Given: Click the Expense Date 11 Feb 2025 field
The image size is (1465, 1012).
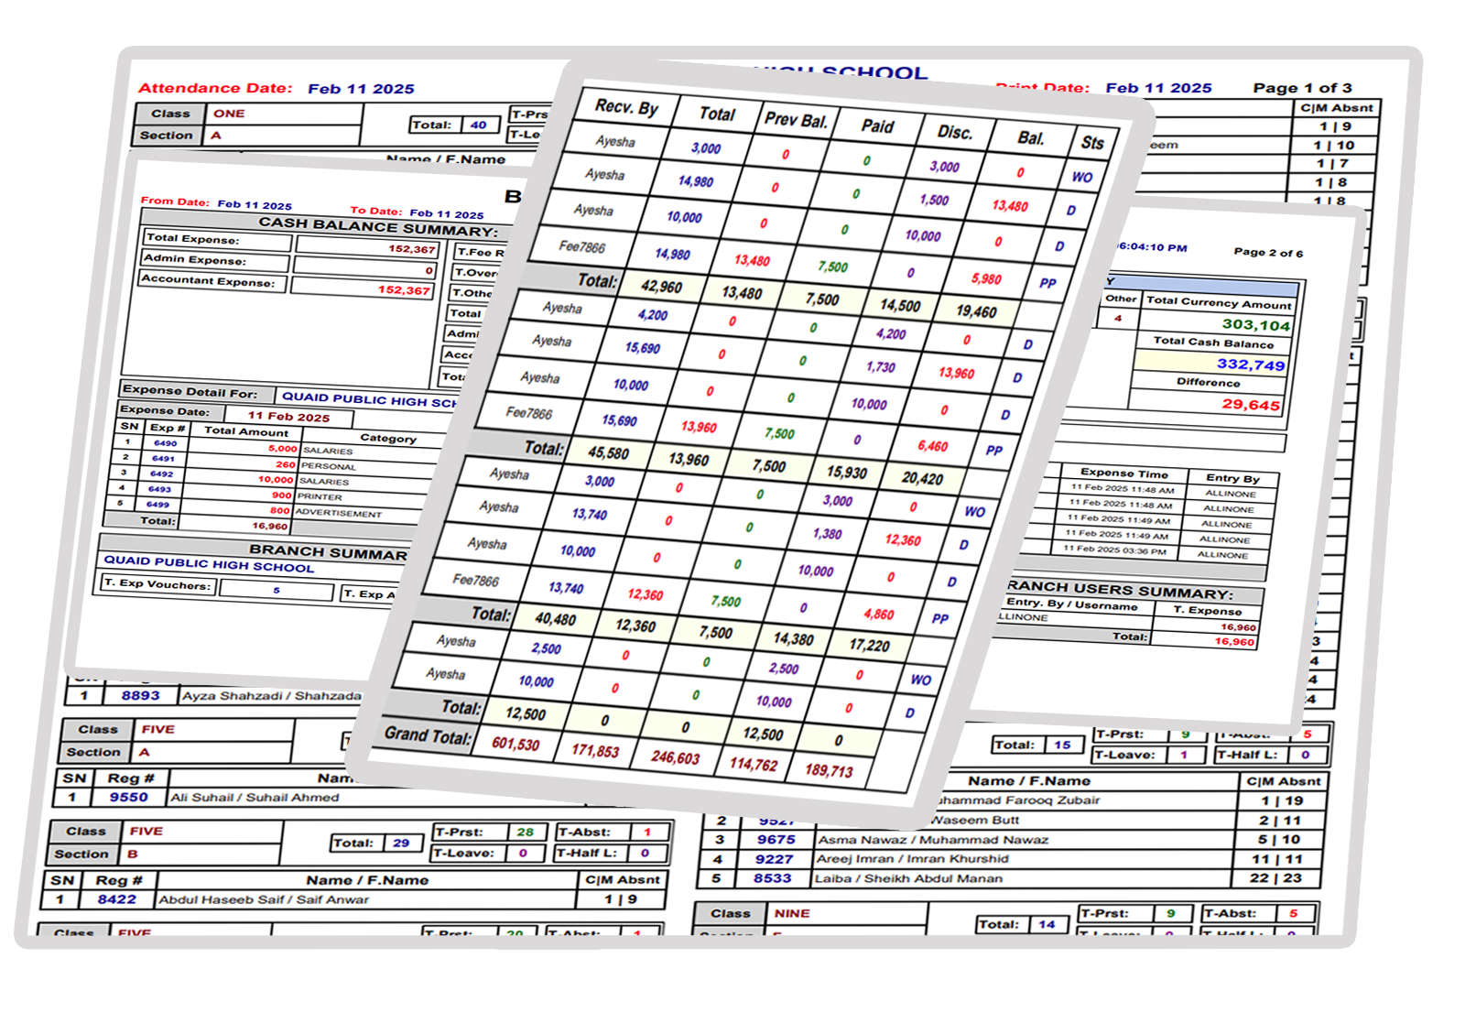Looking at the screenshot, I should coord(288,416).
